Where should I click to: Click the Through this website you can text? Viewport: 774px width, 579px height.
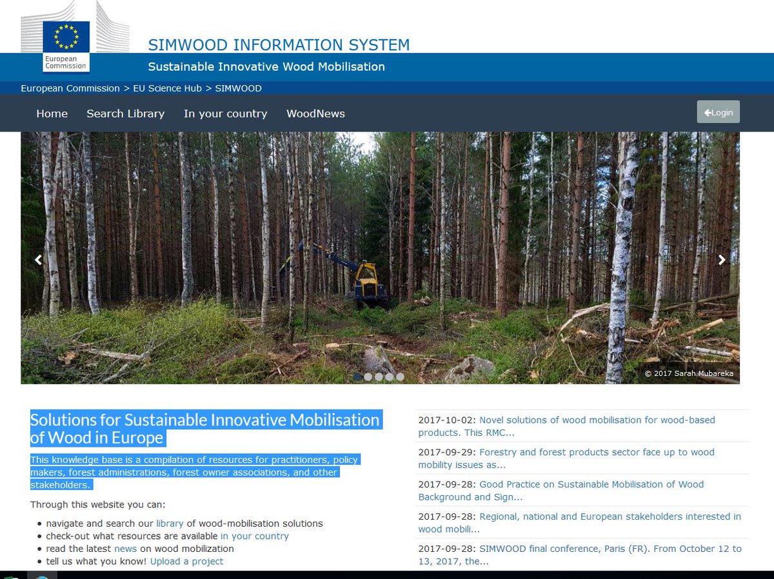point(98,504)
